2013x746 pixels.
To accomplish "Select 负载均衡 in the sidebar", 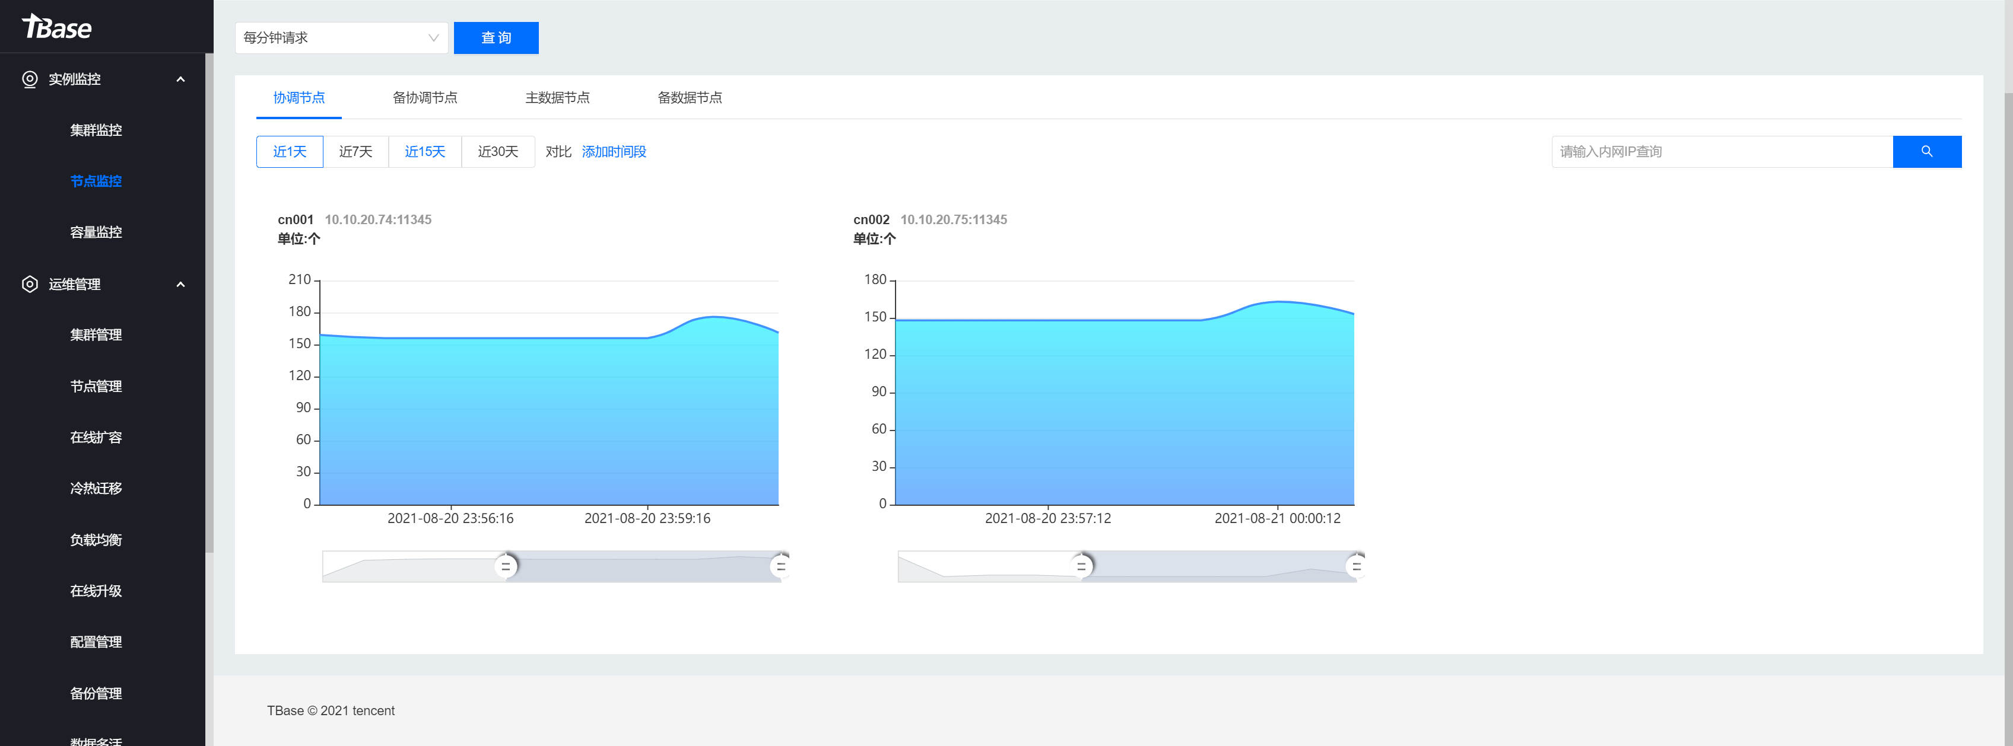I will point(96,539).
